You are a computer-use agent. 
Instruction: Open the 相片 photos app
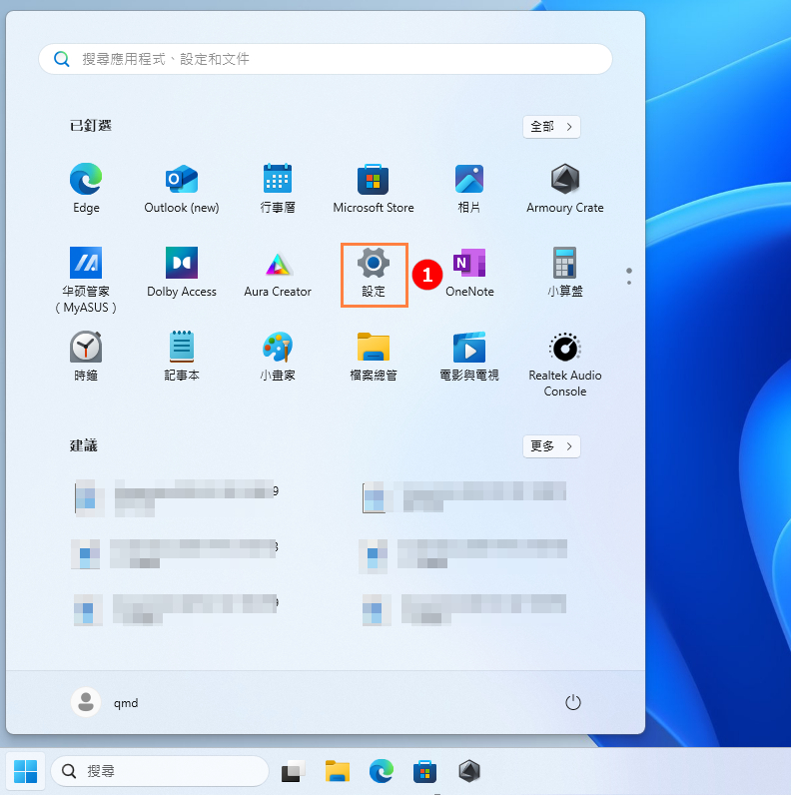(469, 188)
